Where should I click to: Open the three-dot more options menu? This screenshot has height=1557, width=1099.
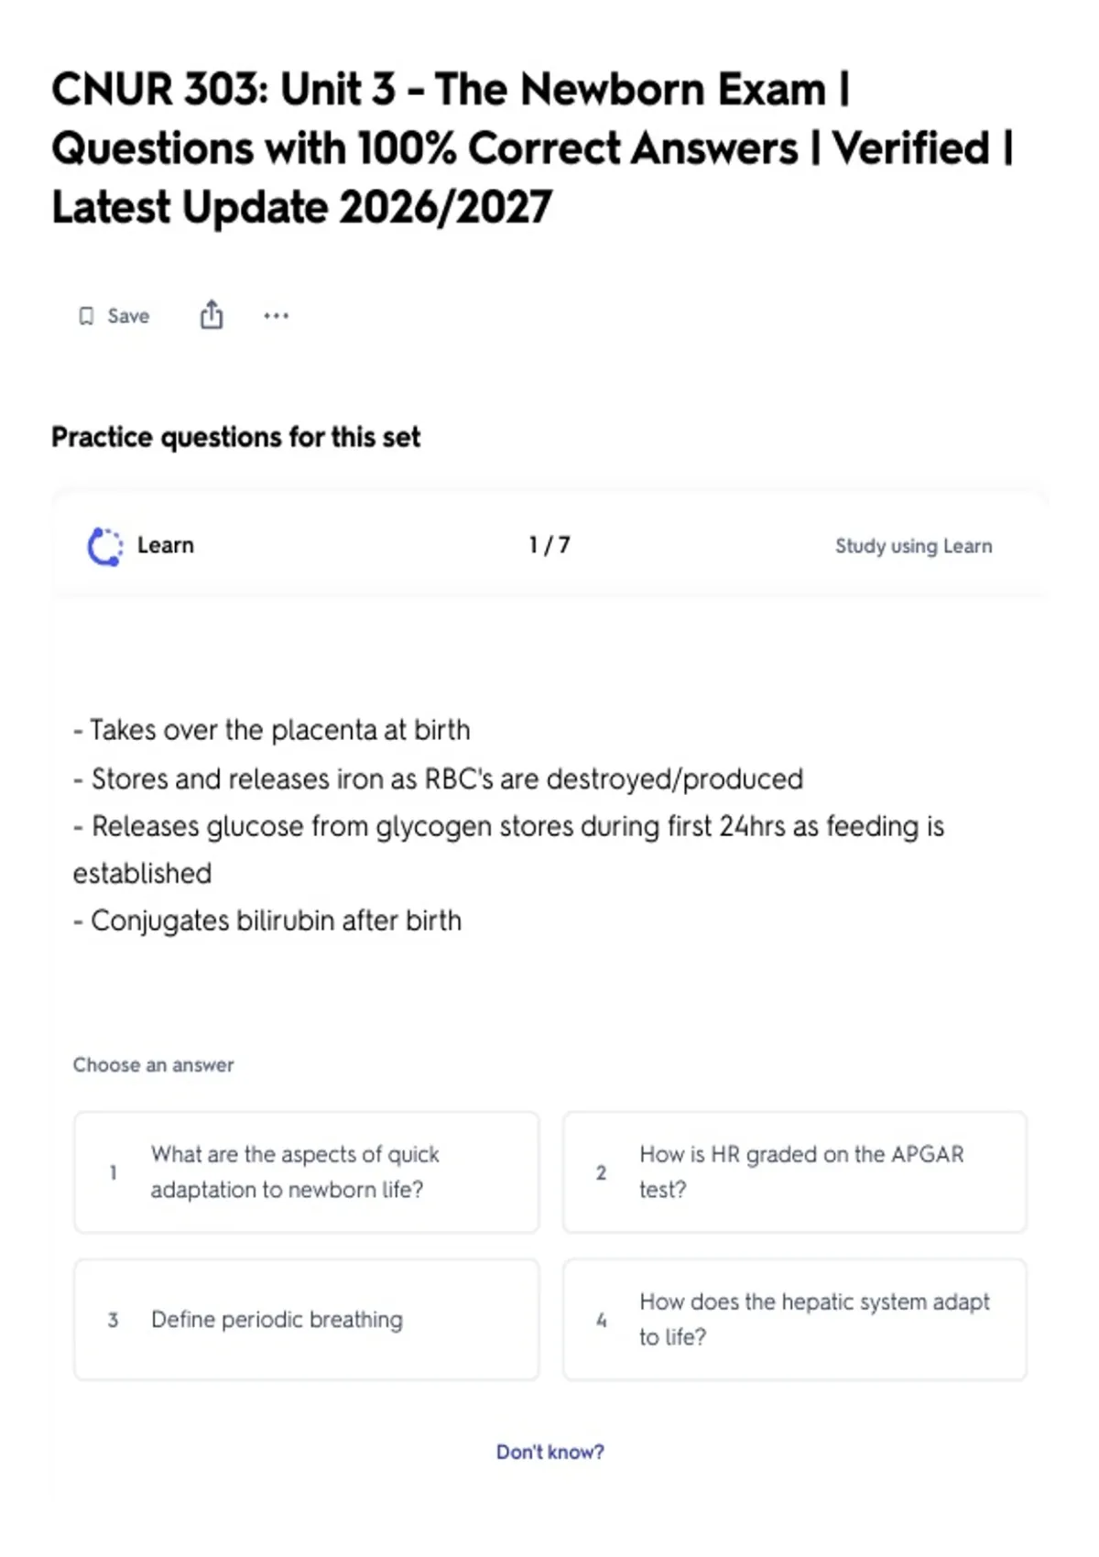pyautogui.click(x=276, y=316)
